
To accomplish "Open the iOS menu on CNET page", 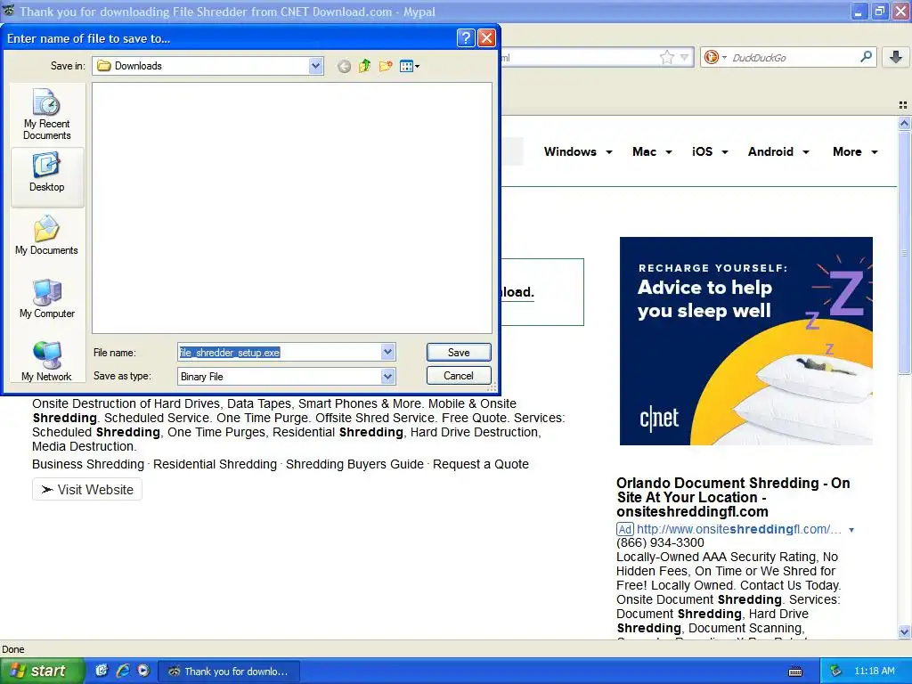I will pos(710,151).
